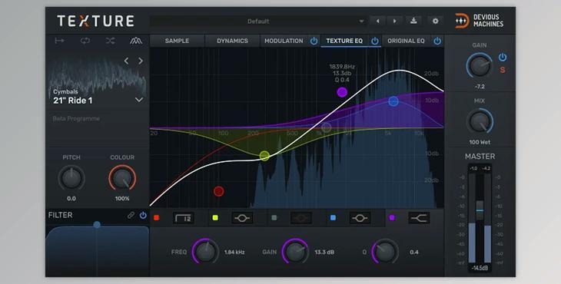Click the Beta Programme text

76,119
